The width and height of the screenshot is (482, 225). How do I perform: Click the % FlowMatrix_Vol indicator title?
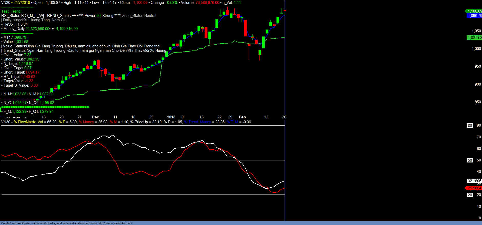tap(28, 122)
